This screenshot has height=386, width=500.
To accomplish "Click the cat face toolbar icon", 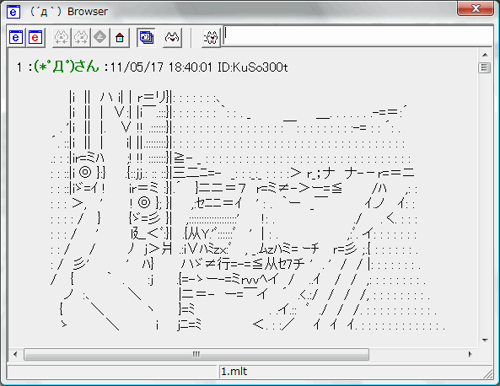I will tap(172, 38).
